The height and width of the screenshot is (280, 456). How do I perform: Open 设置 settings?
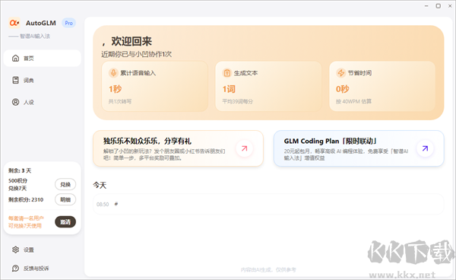click(x=29, y=250)
